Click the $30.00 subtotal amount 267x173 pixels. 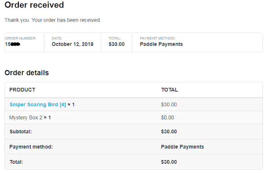[169, 132]
